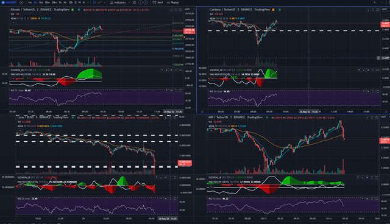Delete the Cardano RSI pane
The width and height of the screenshot is (390, 224).
click(368, 91)
